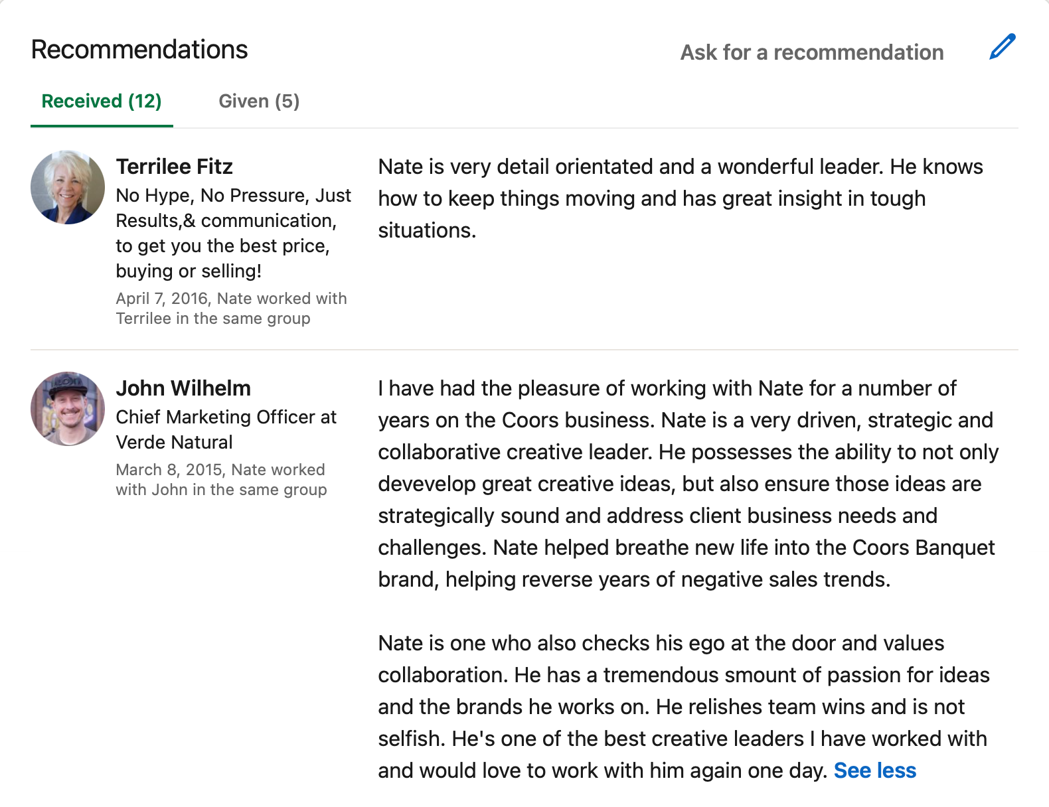Click paragraph starting 'I have had the pleasure'
Viewport: 1049px width, 807px height.
click(x=687, y=484)
